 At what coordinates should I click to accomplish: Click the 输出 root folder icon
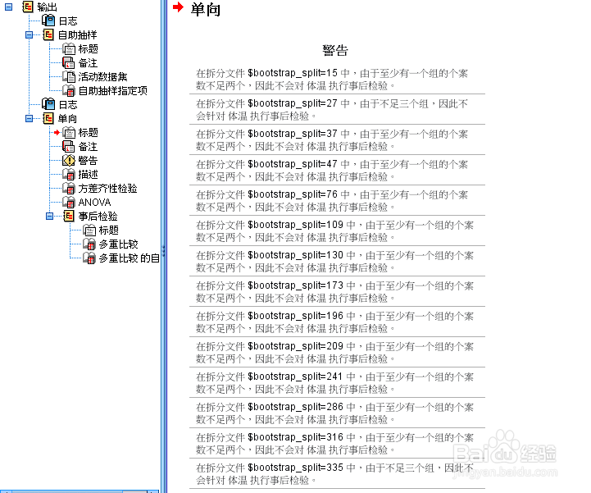click(28, 7)
